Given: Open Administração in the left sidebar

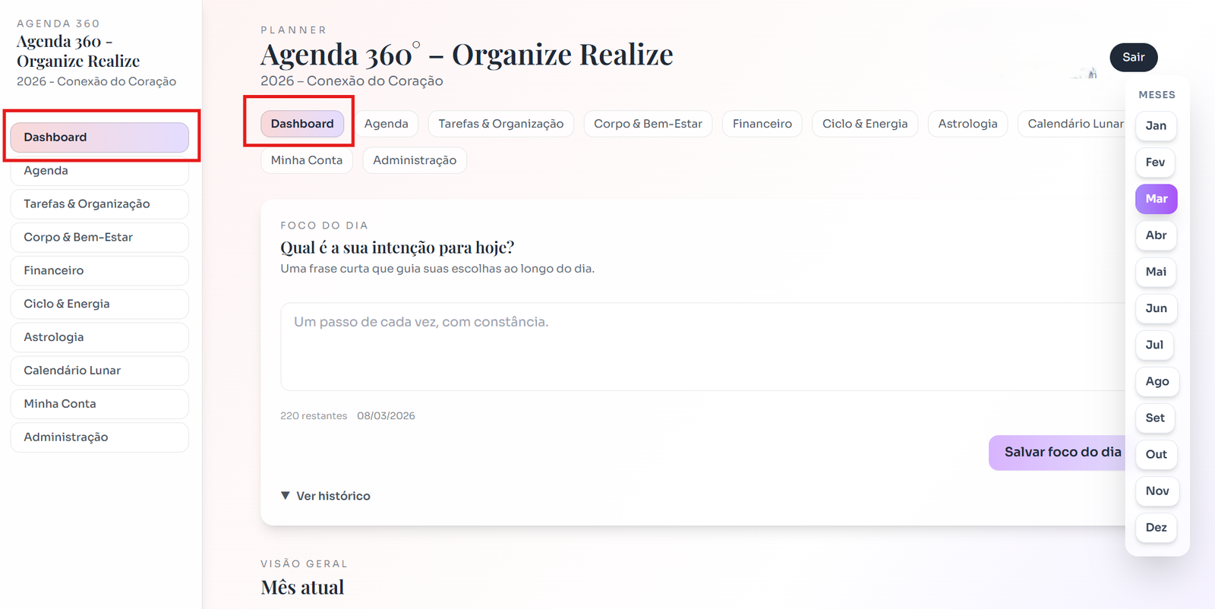Looking at the screenshot, I should click(99, 438).
